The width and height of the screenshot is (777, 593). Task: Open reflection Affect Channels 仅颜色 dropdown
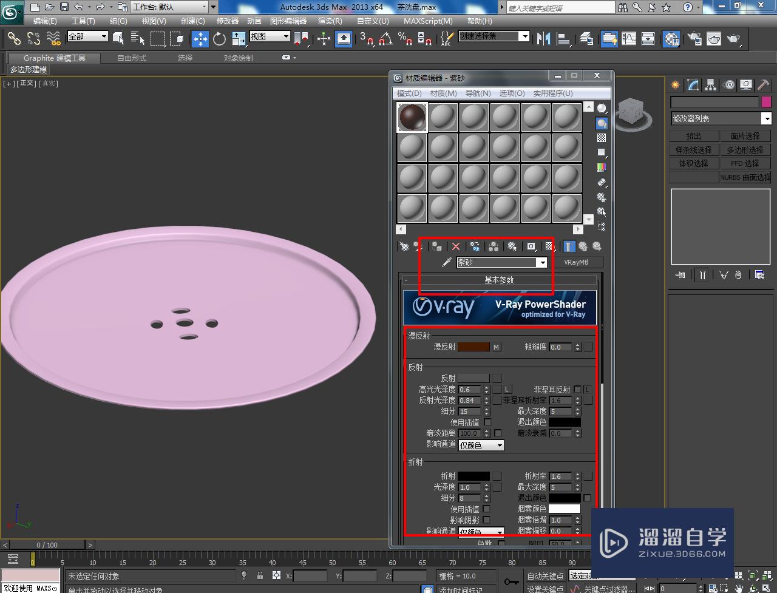(481, 446)
